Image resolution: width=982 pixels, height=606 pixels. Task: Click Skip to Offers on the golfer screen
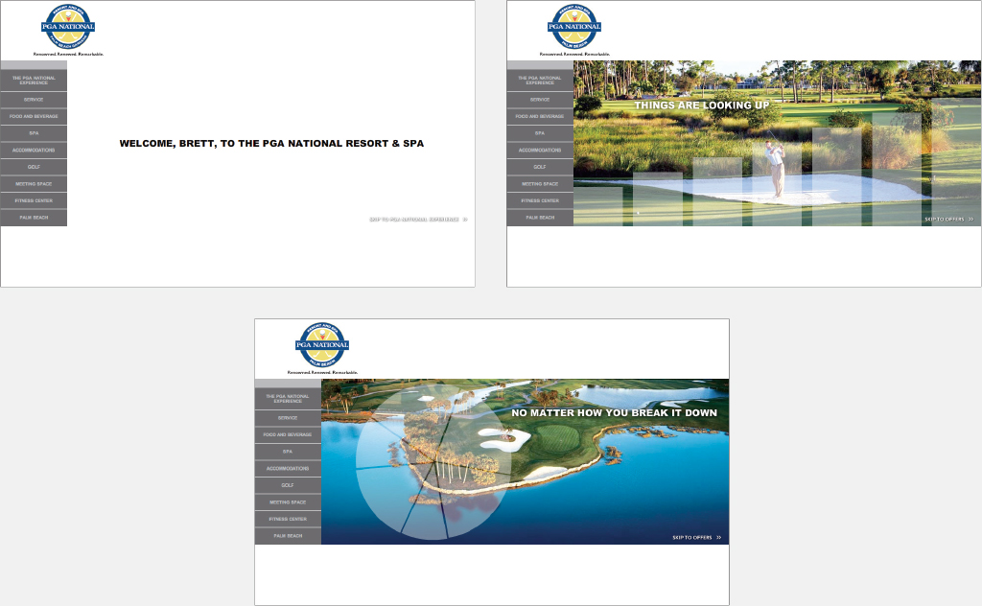949,220
